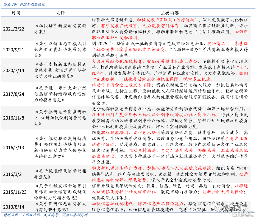Select the date cell 2021/3/22

click(13, 29)
